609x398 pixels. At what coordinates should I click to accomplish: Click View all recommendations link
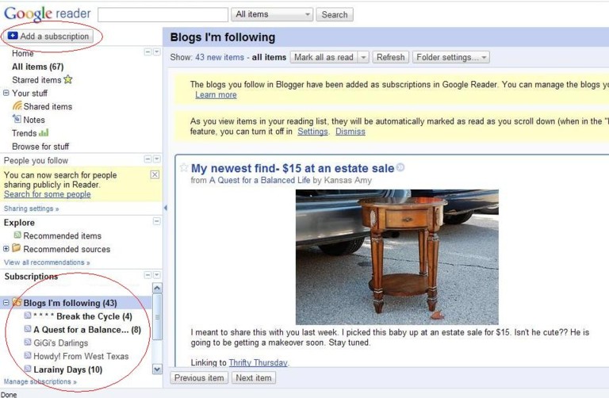click(47, 262)
